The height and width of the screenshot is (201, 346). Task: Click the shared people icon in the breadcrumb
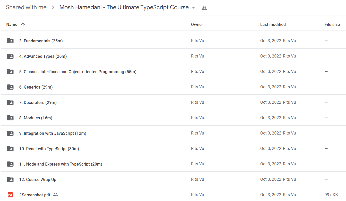click(204, 8)
